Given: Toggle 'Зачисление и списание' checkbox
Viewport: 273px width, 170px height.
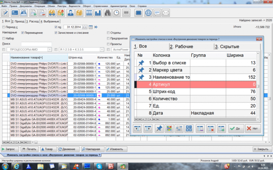Looking at the screenshot, I should click(x=56, y=33).
